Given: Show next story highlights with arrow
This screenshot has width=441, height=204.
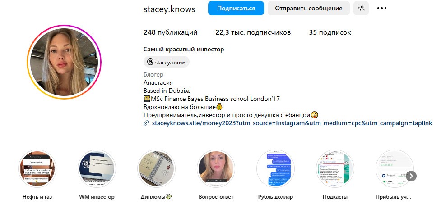Looking at the screenshot, I should point(411,176).
